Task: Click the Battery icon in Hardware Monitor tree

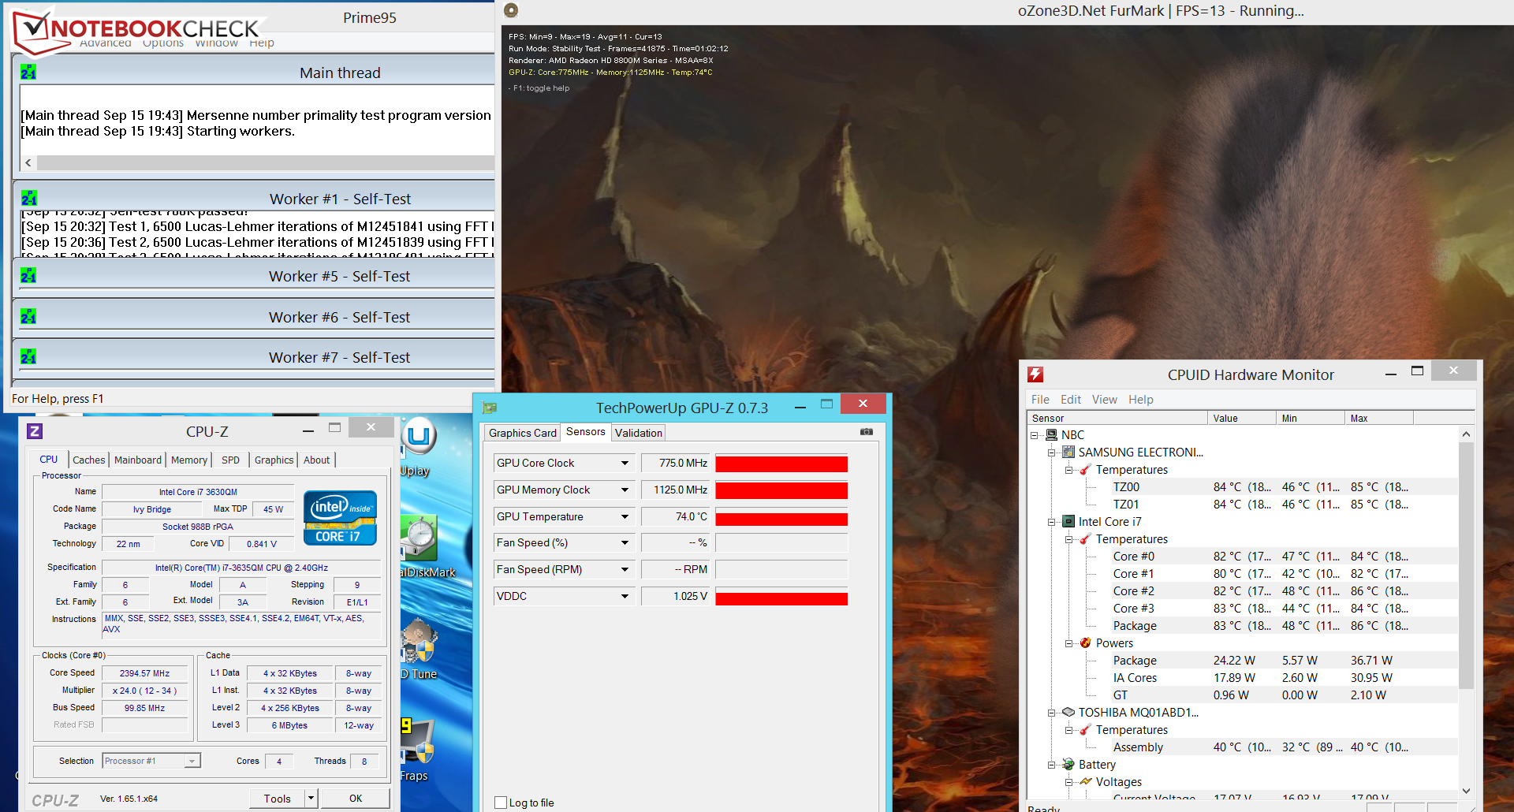Action: pyautogui.click(x=1068, y=765)
